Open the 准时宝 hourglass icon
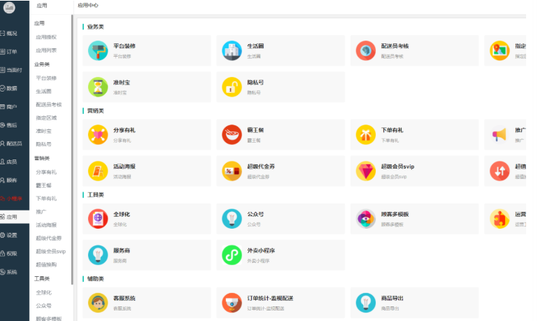Image resolution: width=538 pixels, height=321 pixels. pos(98,87)
